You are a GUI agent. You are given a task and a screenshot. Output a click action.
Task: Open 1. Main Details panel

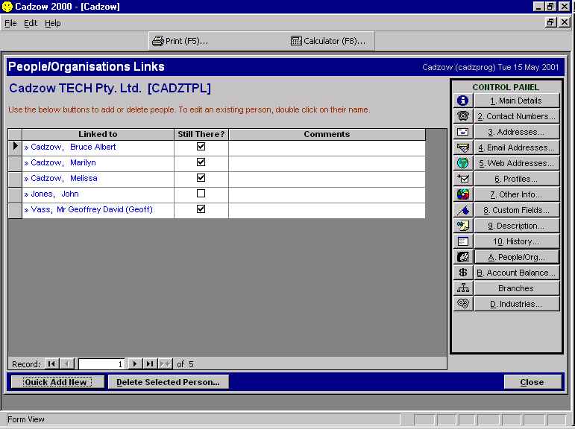point(516,101)
